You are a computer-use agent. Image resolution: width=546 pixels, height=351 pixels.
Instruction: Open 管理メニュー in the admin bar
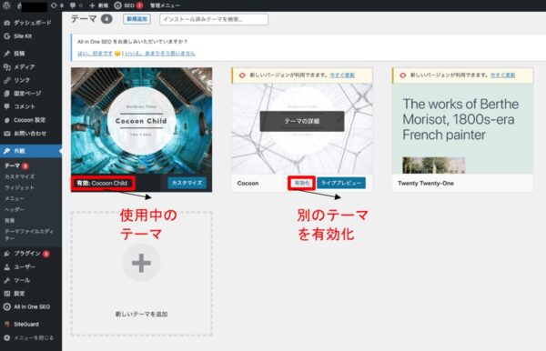pos(165,5)
